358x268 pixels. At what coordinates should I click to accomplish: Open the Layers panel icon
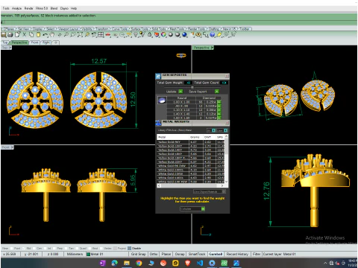pos(157,35)
